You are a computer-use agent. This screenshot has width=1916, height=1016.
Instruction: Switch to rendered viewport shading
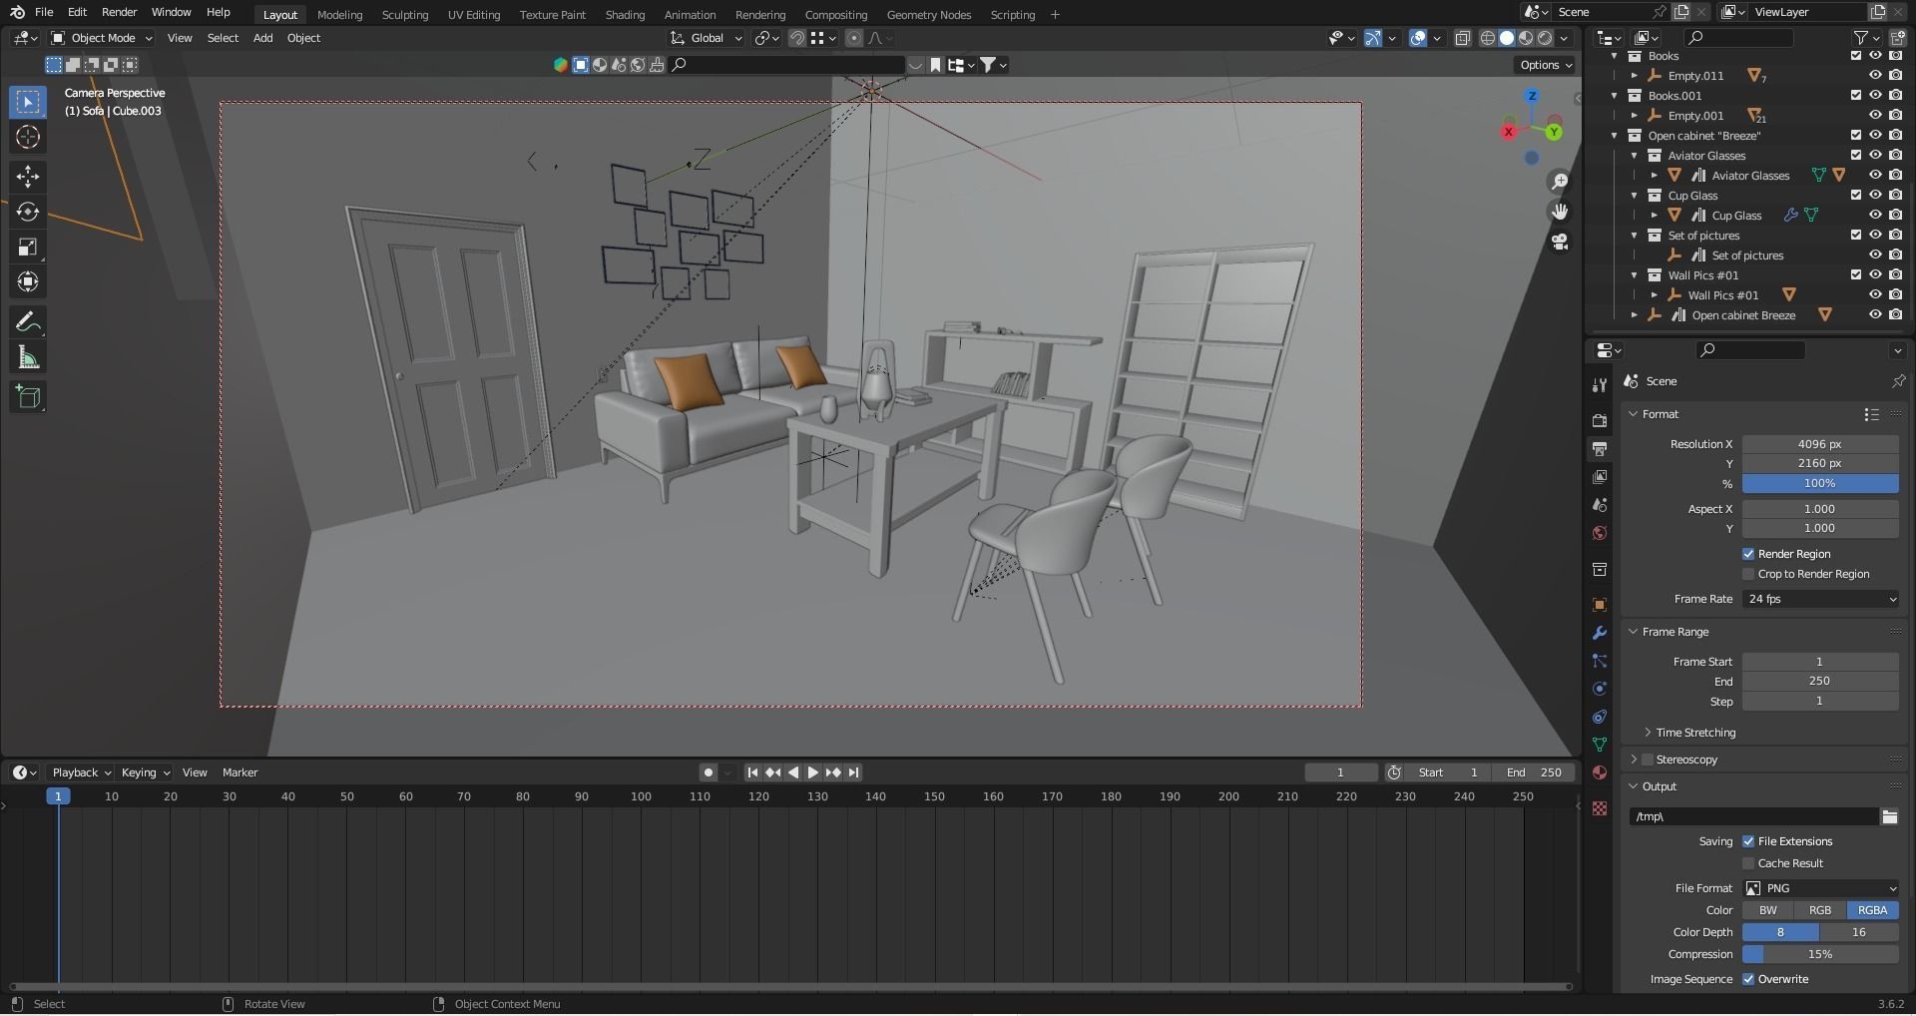1545,38
